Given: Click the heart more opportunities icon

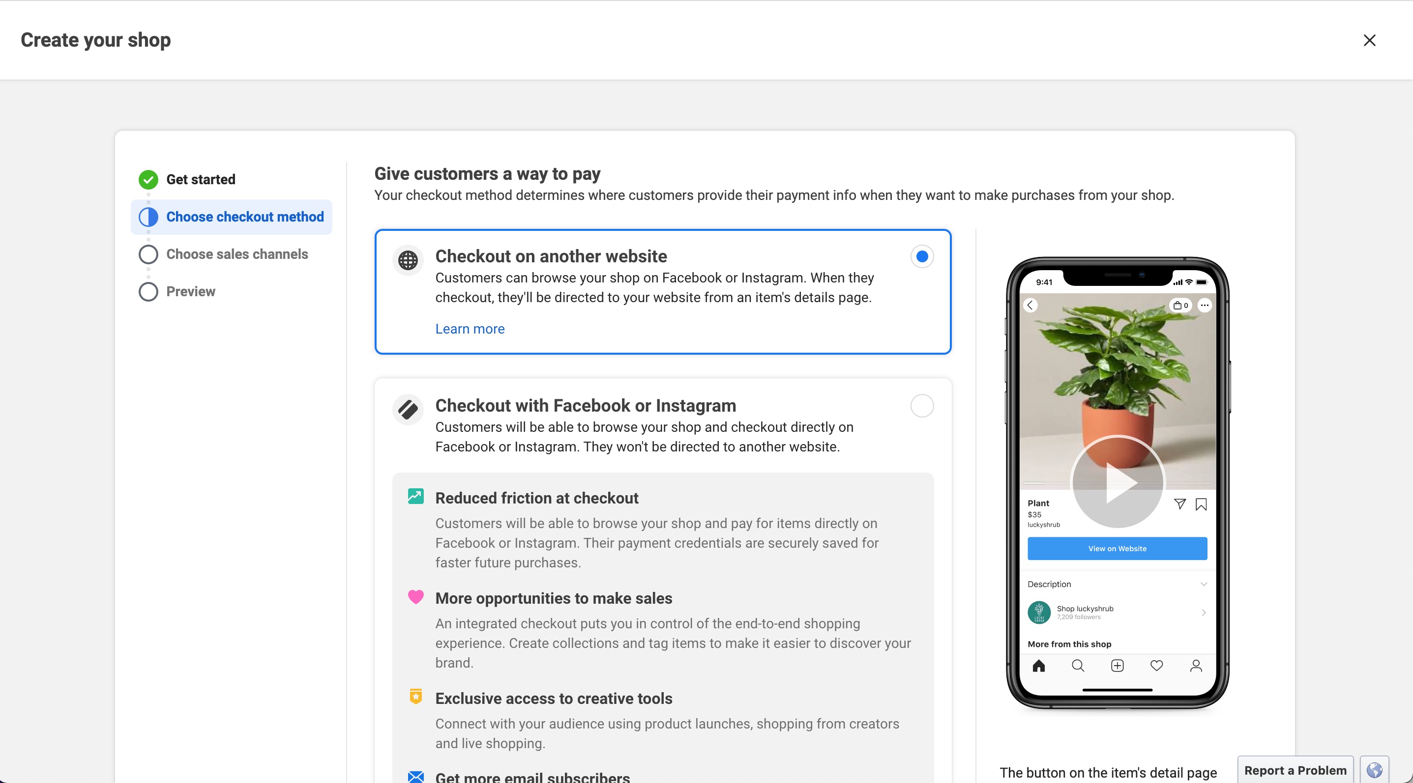Looking at the screenshot, I should 414,597.
